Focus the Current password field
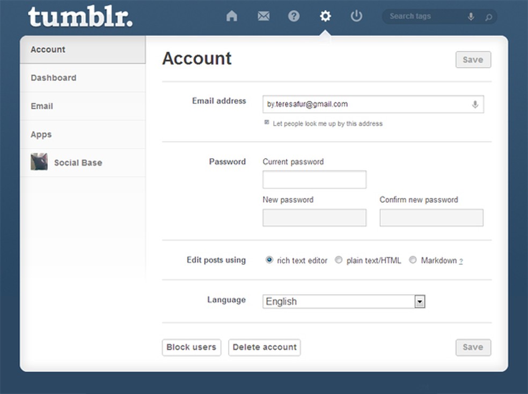528x394 pixels. point(314,180)
